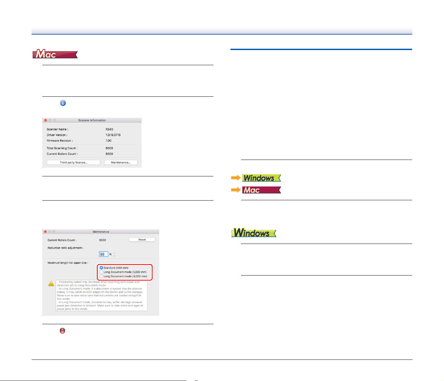Screen dimensions: 444x381
Task: Click the Long Document mode warning note
Action: tap(101, 296)
